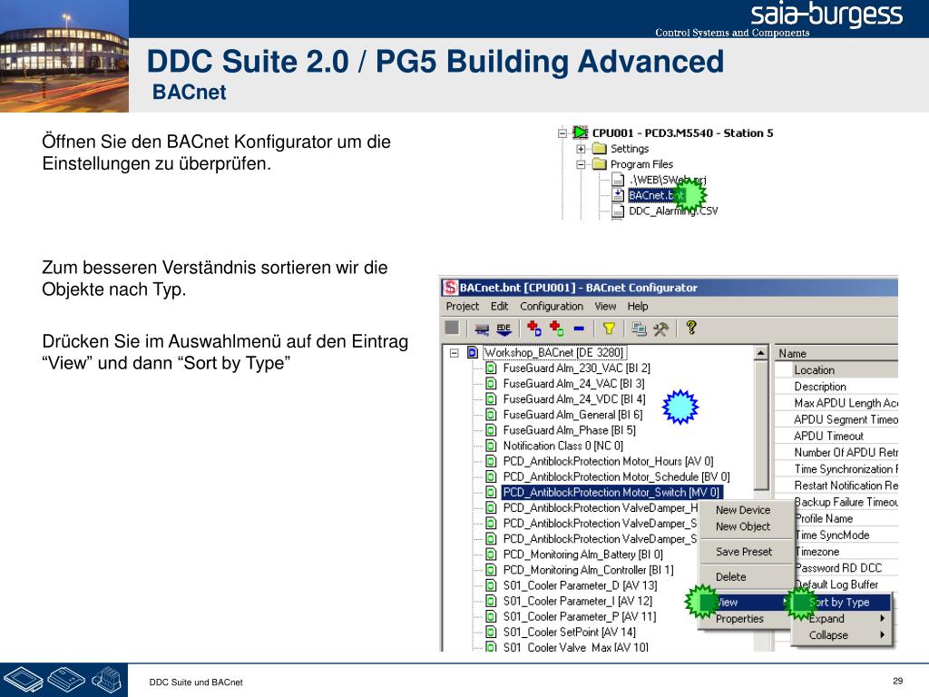Collapse the Workshop_BACnet device node
The height and width of the screenshot is (697, 929).
pyautogui.click(x=455, y=353)
